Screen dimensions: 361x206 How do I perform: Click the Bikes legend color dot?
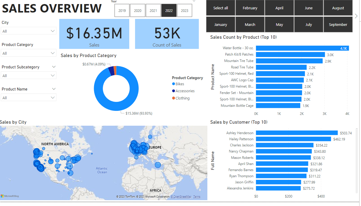click(174, 84)
